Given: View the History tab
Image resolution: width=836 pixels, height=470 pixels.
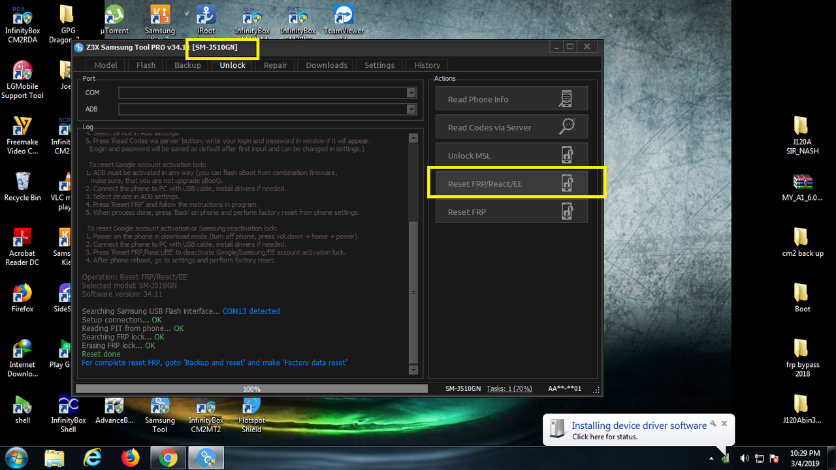Looking at the screenshot, I should (x=427, y=65).
